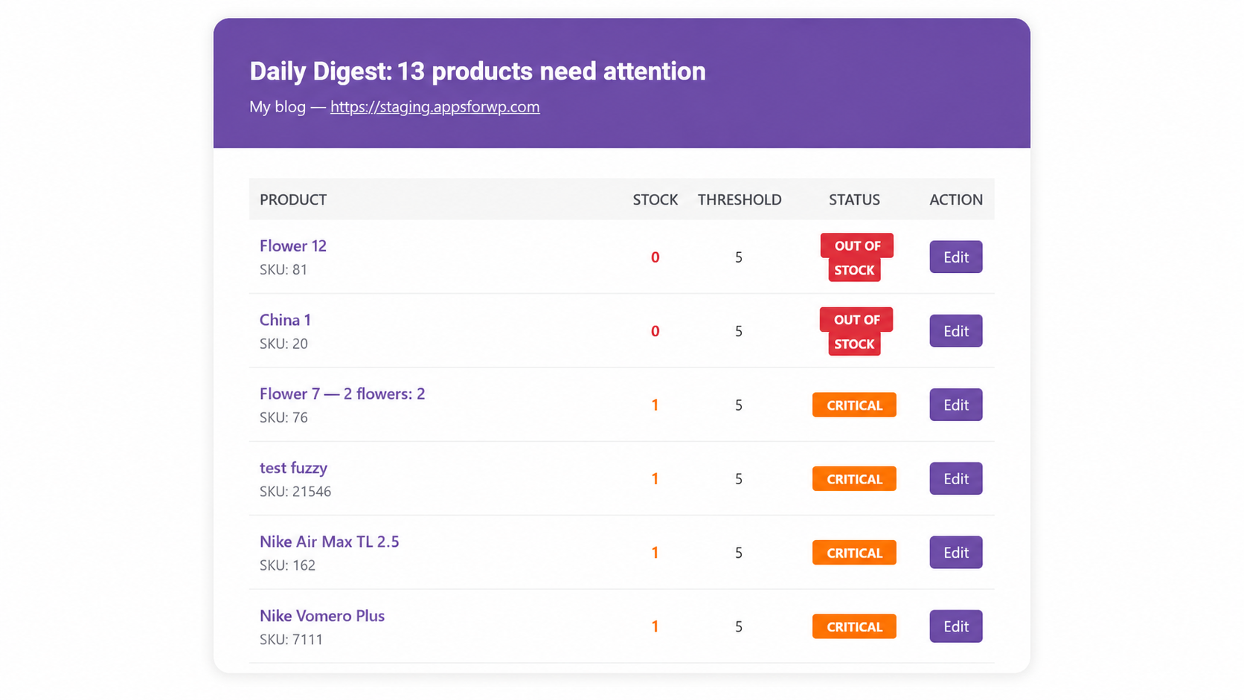This screenshot has height=700, width=1244.
Task: Click the ACTION column header
Action: tap(956, 199)
